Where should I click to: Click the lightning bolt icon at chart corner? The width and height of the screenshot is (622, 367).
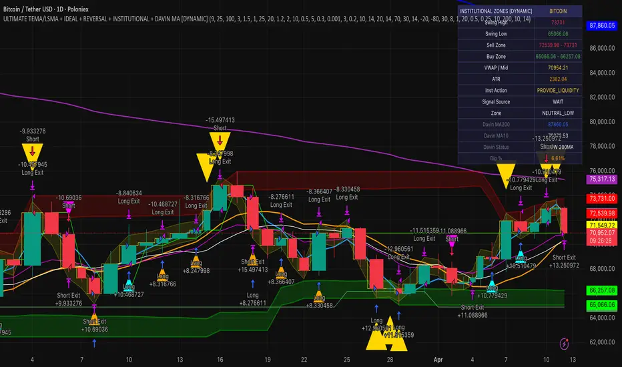click(x=564, y=344)
